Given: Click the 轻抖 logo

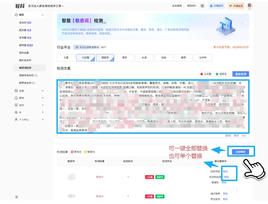Looking at the screenshot, I should [x=20, y=6].
